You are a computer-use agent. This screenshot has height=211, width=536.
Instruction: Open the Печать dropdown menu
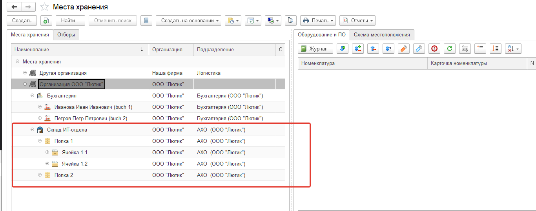318,20
